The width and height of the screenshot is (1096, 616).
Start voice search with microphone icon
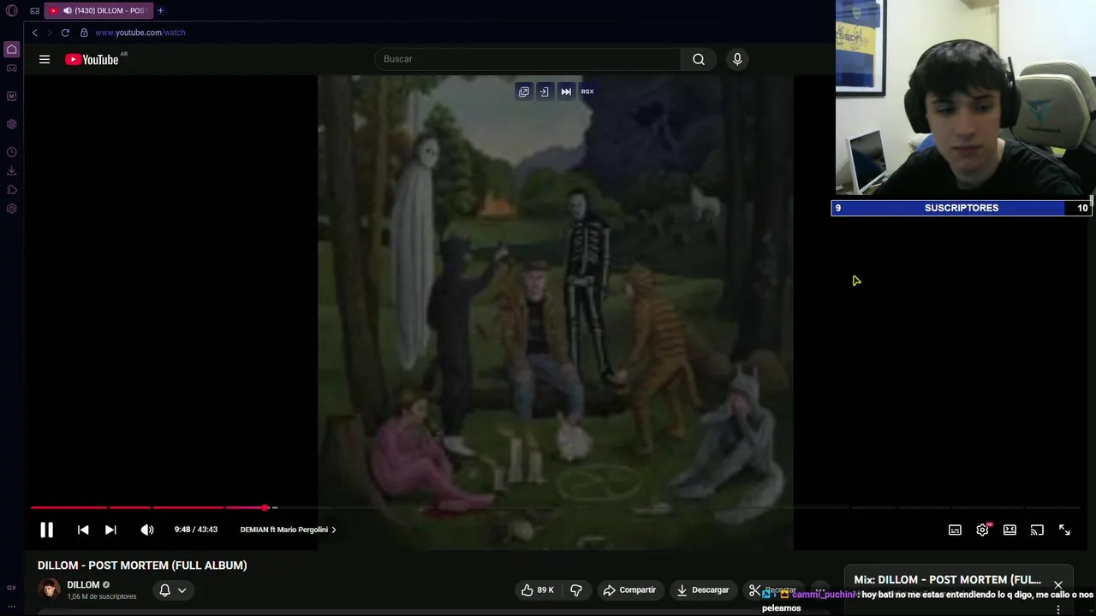coord(737,59)
